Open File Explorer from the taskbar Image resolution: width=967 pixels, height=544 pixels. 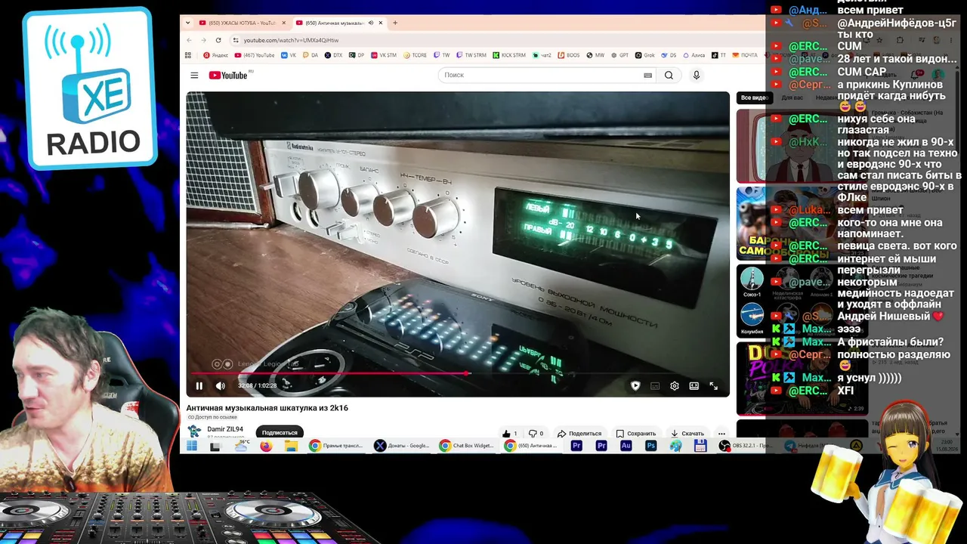(x=291, y=447)
